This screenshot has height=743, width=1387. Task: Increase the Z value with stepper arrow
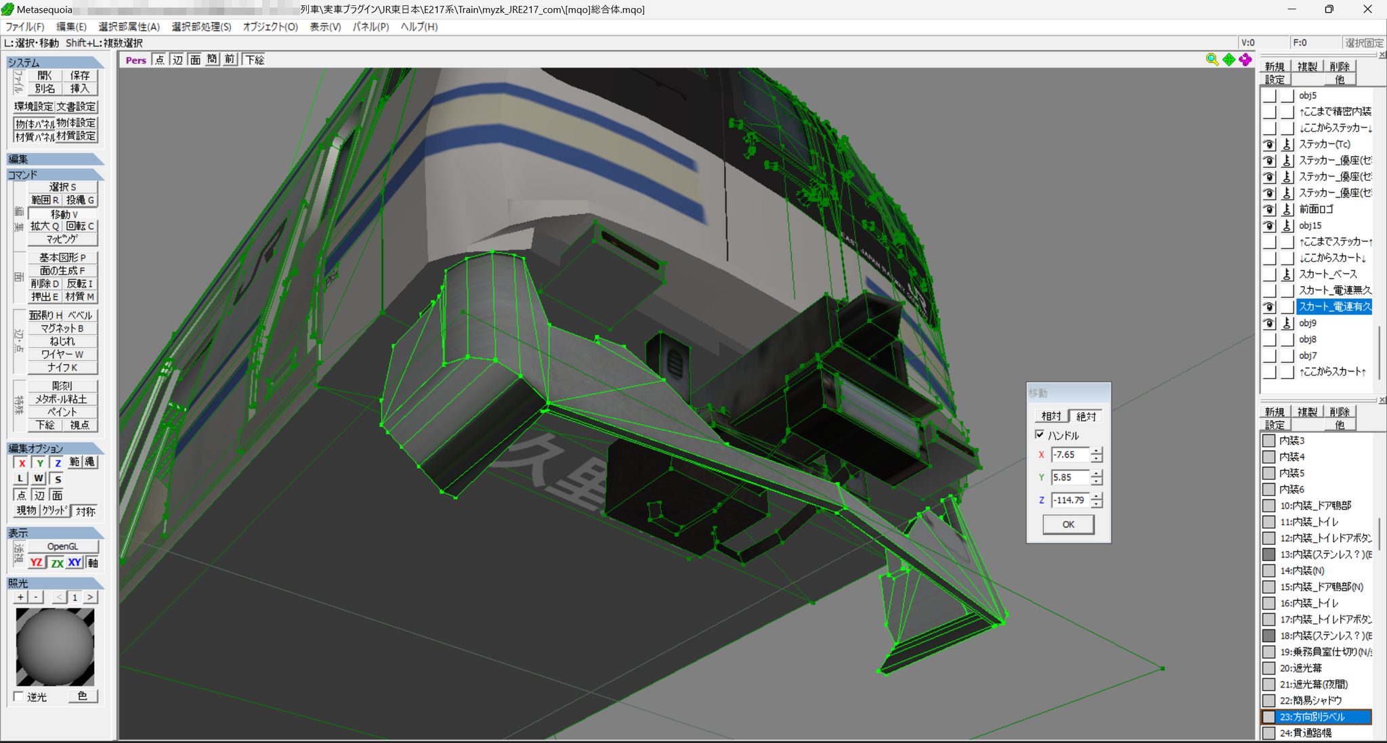[x=1096, y=496]
